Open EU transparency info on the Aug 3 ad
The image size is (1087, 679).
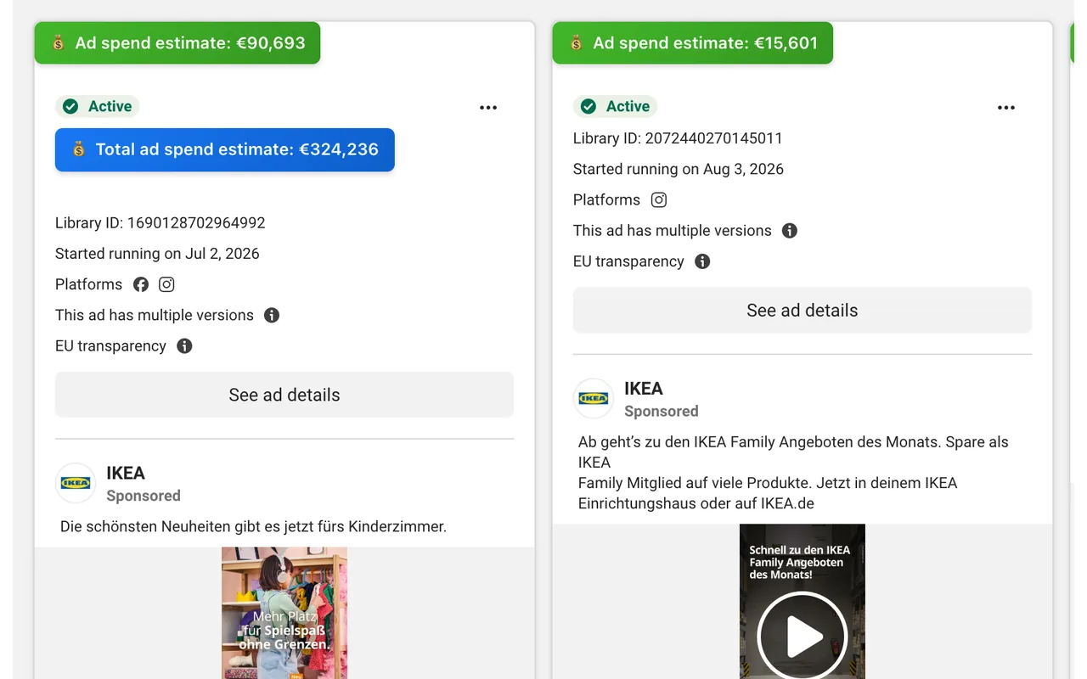702,261
